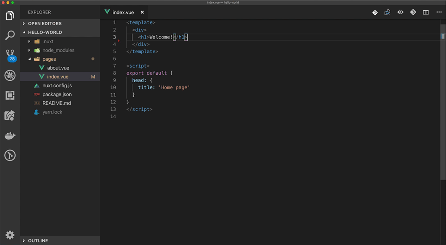Image resolution: width=446 pixels, height=245 pixels.
Task: Open the Debug view in activity bar
Action: coord(10,76)
